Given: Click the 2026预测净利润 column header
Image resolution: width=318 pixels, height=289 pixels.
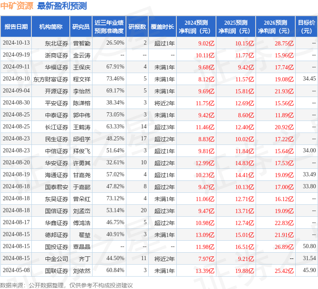Looking at the screenshot, I should (275, 26).
